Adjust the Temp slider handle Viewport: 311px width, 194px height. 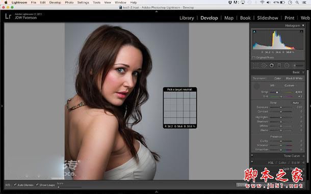pyautogui.click(x=277, y=92)
